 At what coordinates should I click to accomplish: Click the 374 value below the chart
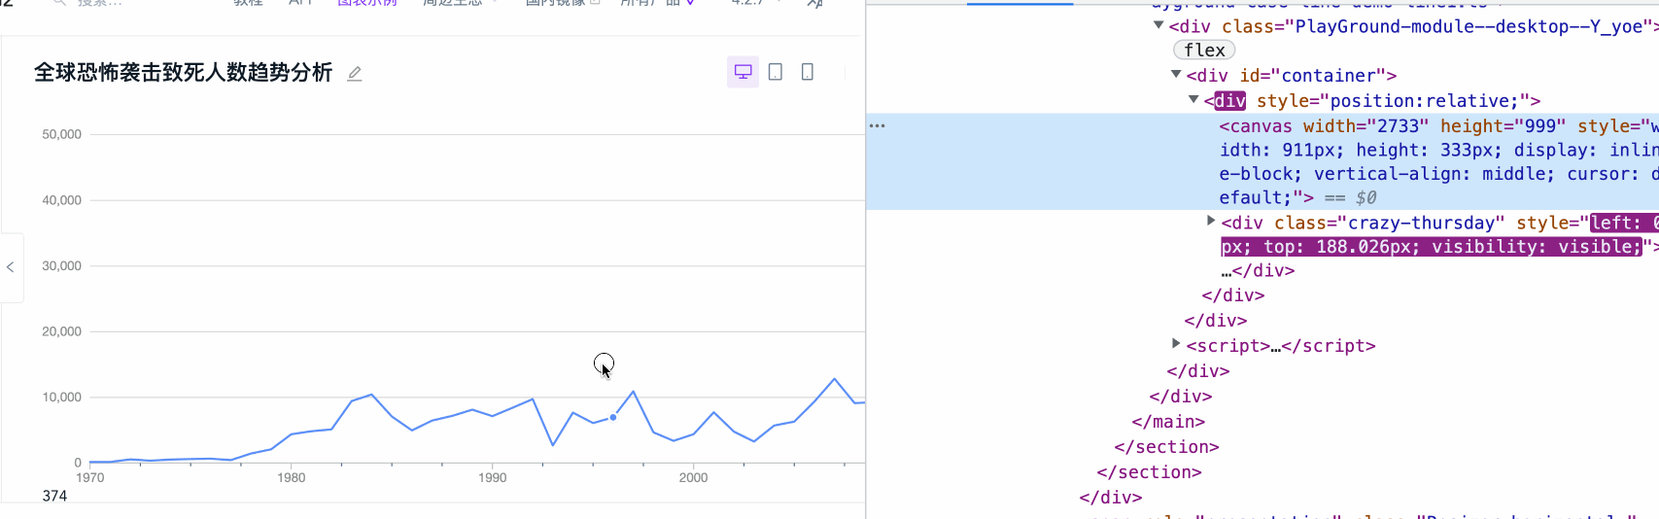(x=54, y=496)
